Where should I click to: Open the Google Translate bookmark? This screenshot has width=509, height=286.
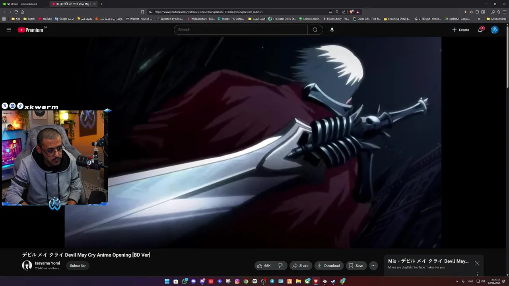(x=64, y=19)
